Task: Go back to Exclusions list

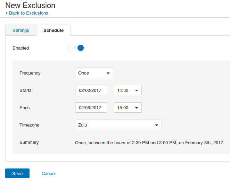Action: (x=28, y=13)
